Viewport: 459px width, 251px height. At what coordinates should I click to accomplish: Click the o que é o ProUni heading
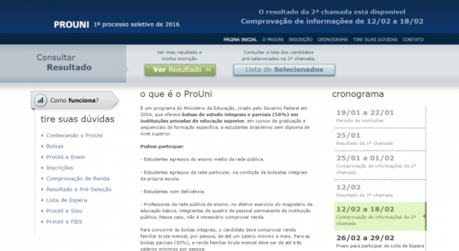tap(176, 94)
